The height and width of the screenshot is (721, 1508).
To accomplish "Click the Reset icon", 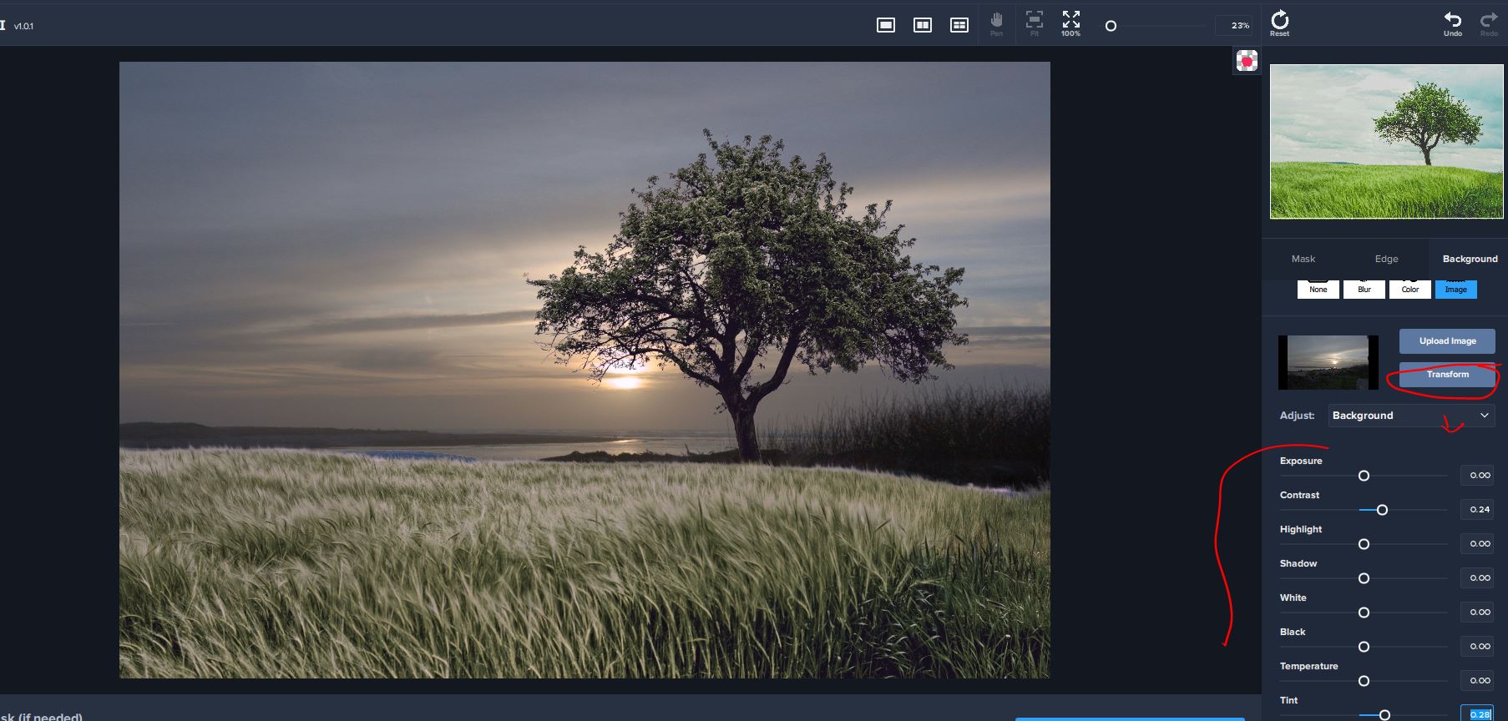I will click(1279, 23).
